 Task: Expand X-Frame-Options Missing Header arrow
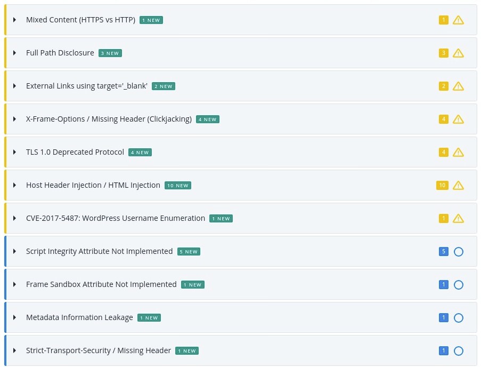(x=14, y=119)
